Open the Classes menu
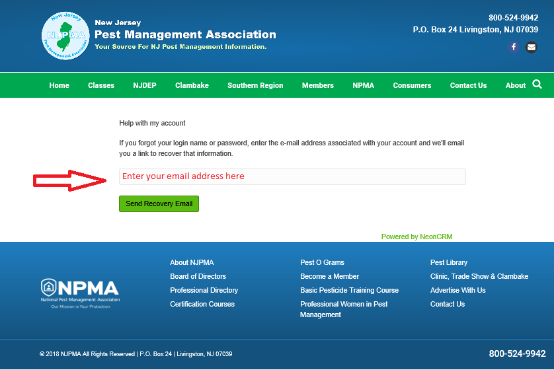The height and width of the screenshot is (370, 554). tap(101, 85)
